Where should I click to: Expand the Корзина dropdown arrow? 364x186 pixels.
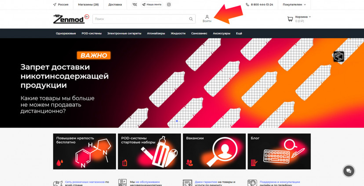pyautogui.click(x=310, y=17)
